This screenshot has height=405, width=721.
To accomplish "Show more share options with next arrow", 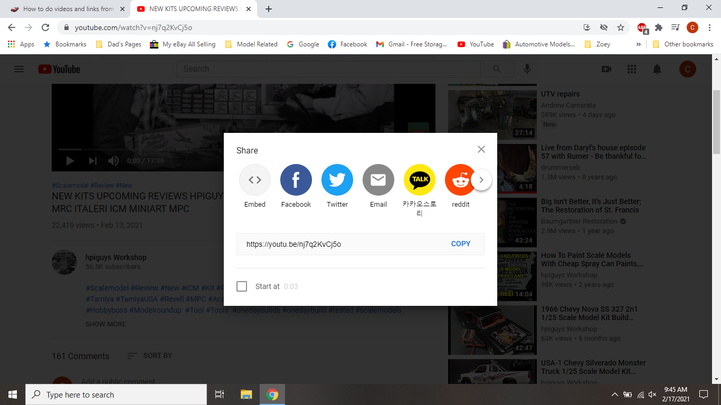I will (481, 180).
